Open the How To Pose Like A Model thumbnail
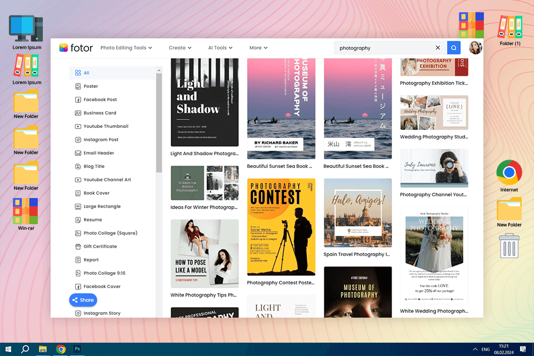The height and width of the screenshot is (356, 534). [204, 254]
